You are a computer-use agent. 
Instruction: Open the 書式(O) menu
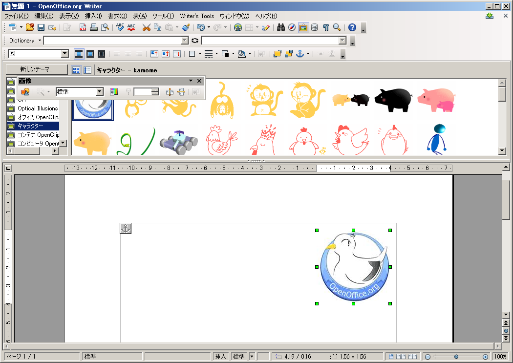click(x=117, y=16)
